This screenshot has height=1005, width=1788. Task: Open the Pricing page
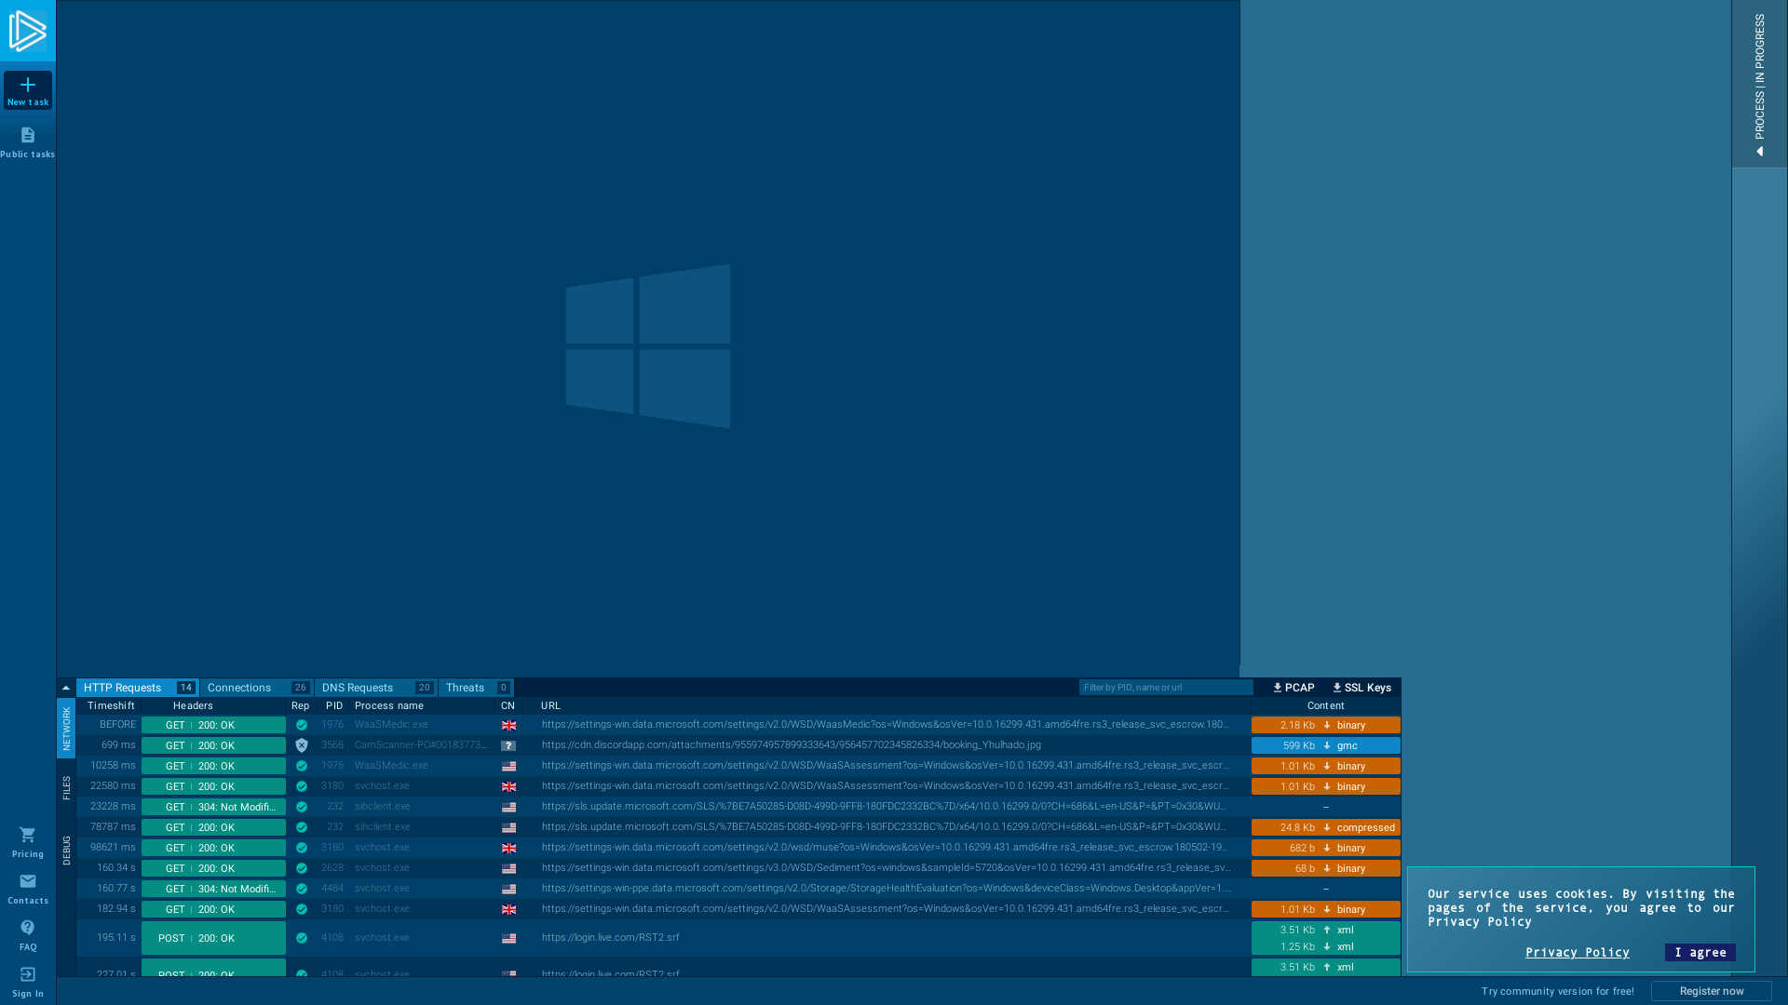pos(28,842)
